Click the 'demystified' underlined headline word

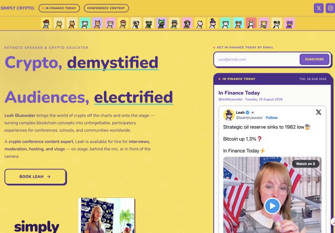click(x=113, y=63)
